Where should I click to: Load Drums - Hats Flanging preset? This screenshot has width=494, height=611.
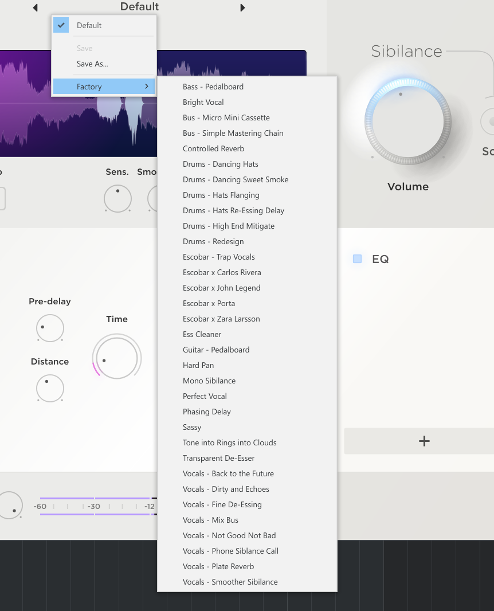point(221,195)
